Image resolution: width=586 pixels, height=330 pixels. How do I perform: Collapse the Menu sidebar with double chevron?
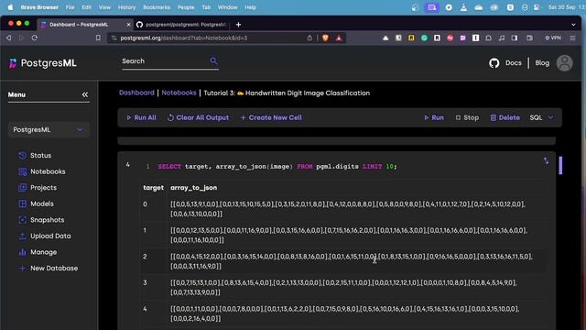[x=85, y=94]
